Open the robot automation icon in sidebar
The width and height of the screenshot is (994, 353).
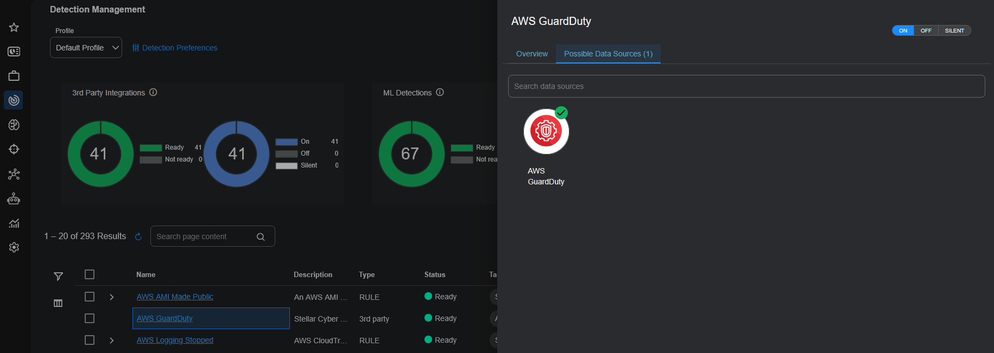pyautogui.click(x=14, y=199)
